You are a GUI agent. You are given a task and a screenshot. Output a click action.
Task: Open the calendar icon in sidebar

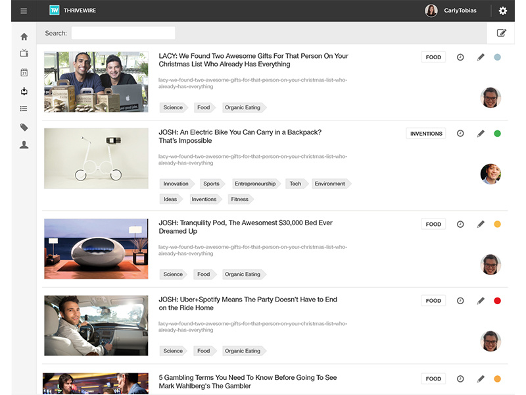pos(24,72)
